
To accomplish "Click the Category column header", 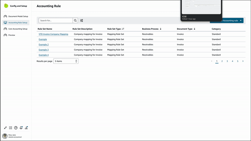I will [216, 29].
